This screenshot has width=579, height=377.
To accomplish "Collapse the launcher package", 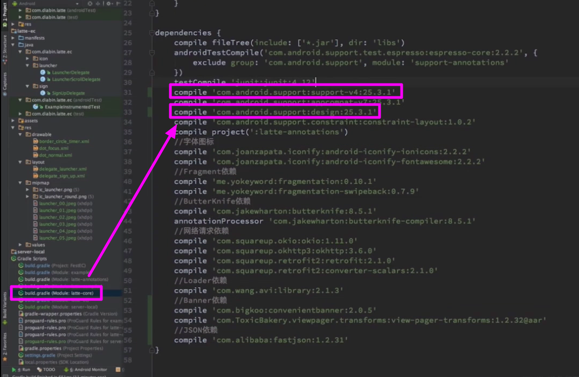I will pos(27,66).
